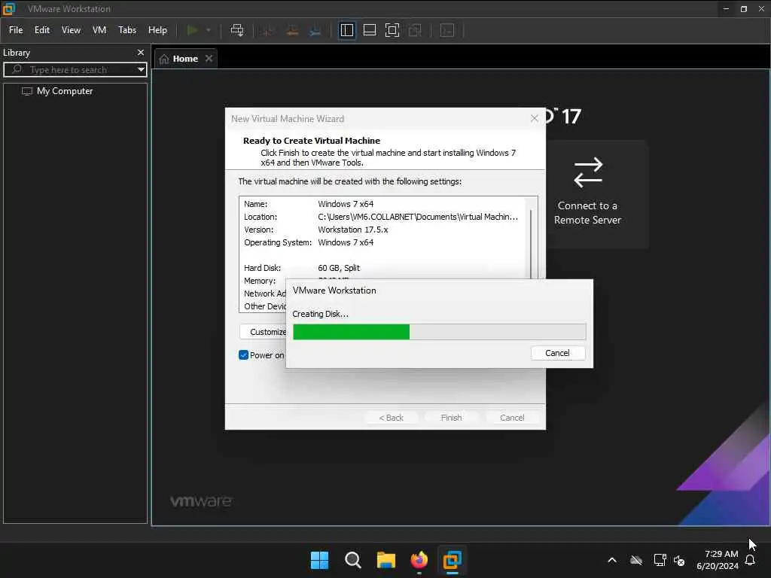Screen dimensions: 771x578
Task: Click the Take Snapshot toolbar icon
Action: 268,30
